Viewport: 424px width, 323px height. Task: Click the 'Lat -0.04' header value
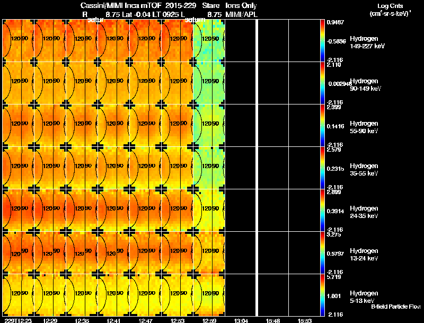[136, 14]
